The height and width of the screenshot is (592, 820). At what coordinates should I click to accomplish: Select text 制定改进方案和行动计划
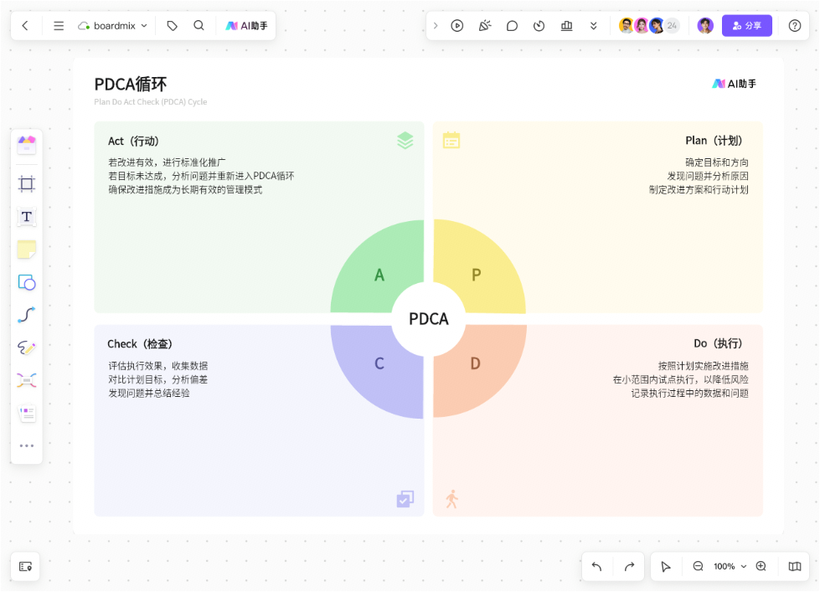(x=699, y=189)
